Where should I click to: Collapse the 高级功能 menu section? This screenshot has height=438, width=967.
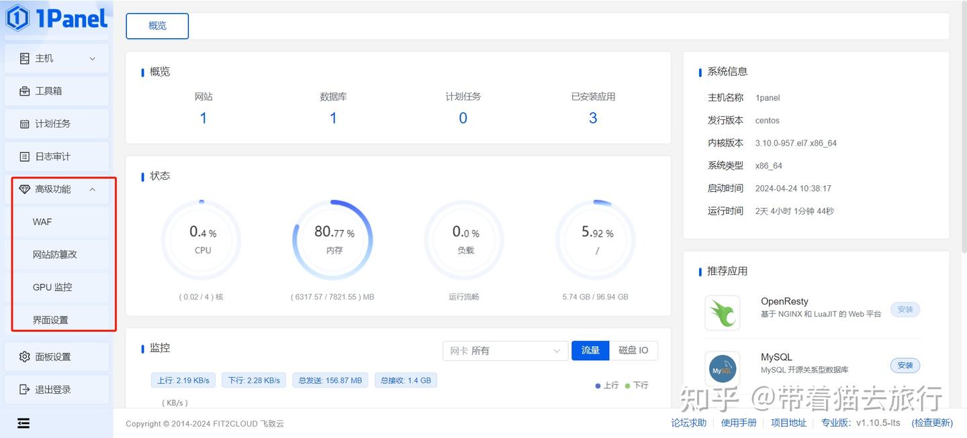click(92, 188)
